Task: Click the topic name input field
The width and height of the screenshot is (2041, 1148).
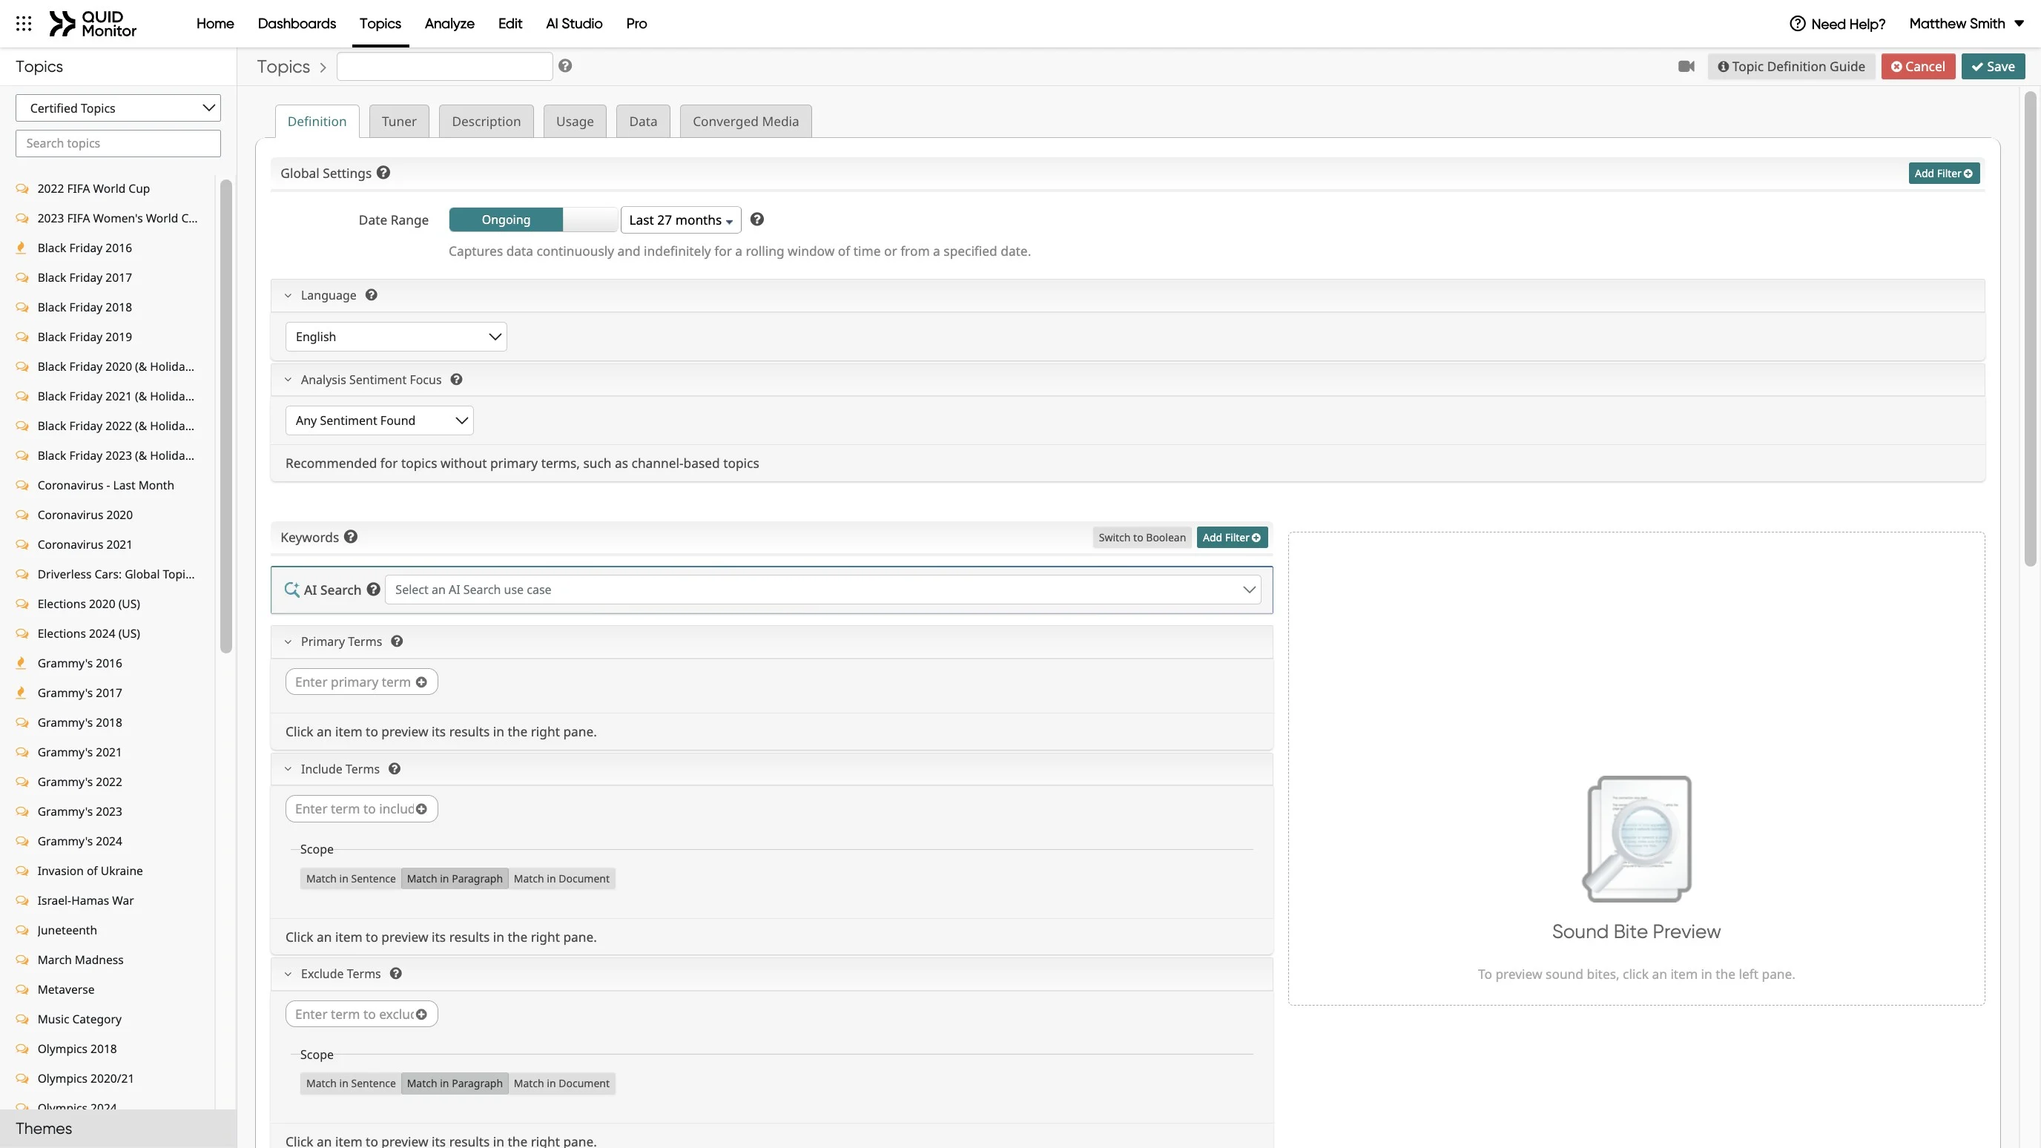Action: [444, 67]
